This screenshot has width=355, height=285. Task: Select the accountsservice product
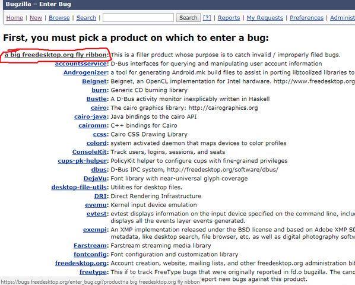click(x=81, y=64)
